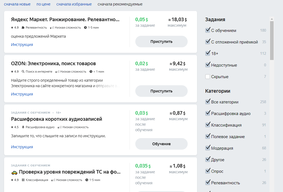Click the microphone icon beside Расшифровка аудио
Screen dimensions: 283x192
point(23,127)
